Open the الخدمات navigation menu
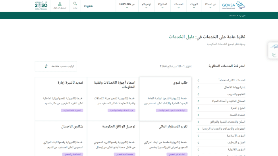This screenshot has height=156, width=278. tap(179, 6)
